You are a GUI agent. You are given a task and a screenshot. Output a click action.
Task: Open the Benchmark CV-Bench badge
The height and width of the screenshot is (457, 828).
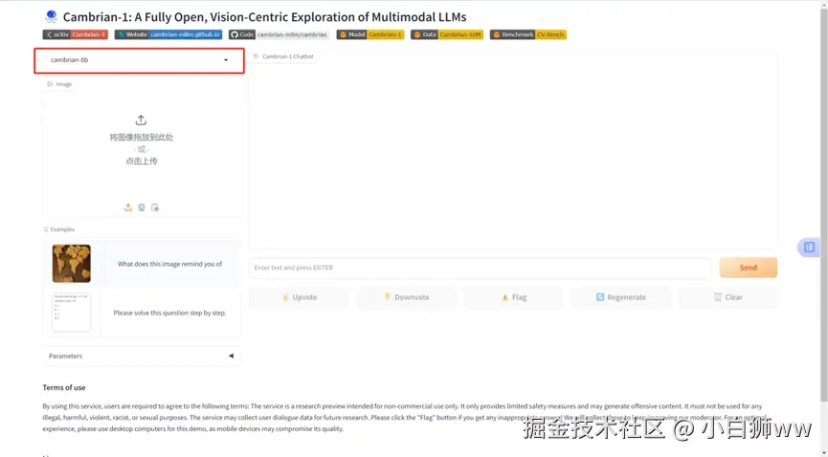click(528, 34)
